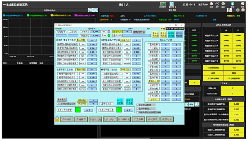Click the 本地模式 button
The height and width of the screenshot is (141, 248).
(61, 100)
